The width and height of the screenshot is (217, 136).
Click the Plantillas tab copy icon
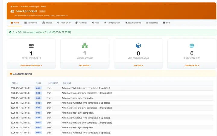pos(77,23)
